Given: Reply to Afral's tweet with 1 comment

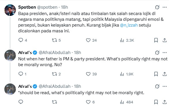Looking at the screenshot, I should [x=21, y=74].
